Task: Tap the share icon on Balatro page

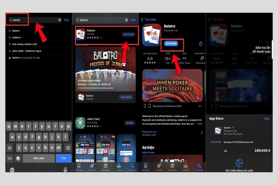Action: tap(201, 43)
